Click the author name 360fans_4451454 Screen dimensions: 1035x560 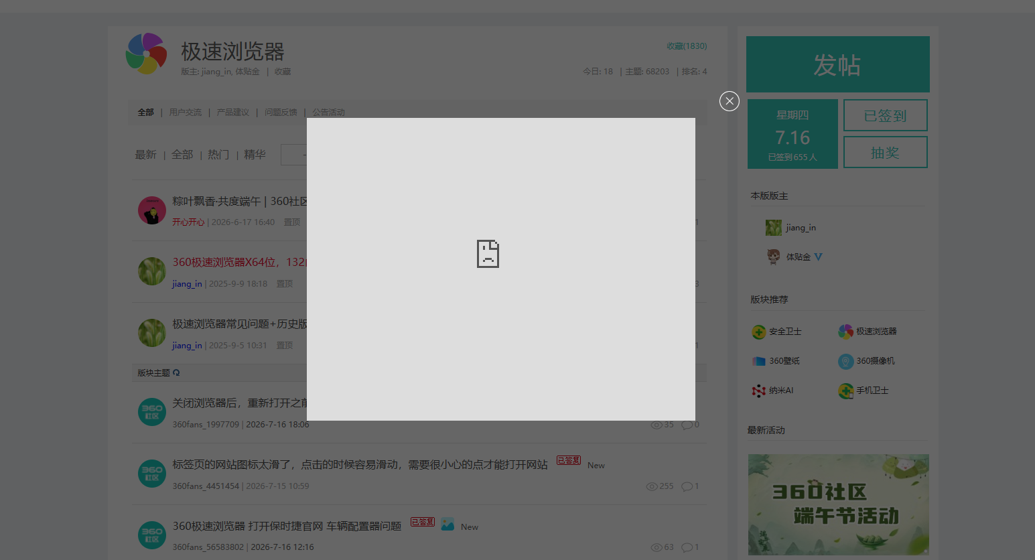coord(206,486)
